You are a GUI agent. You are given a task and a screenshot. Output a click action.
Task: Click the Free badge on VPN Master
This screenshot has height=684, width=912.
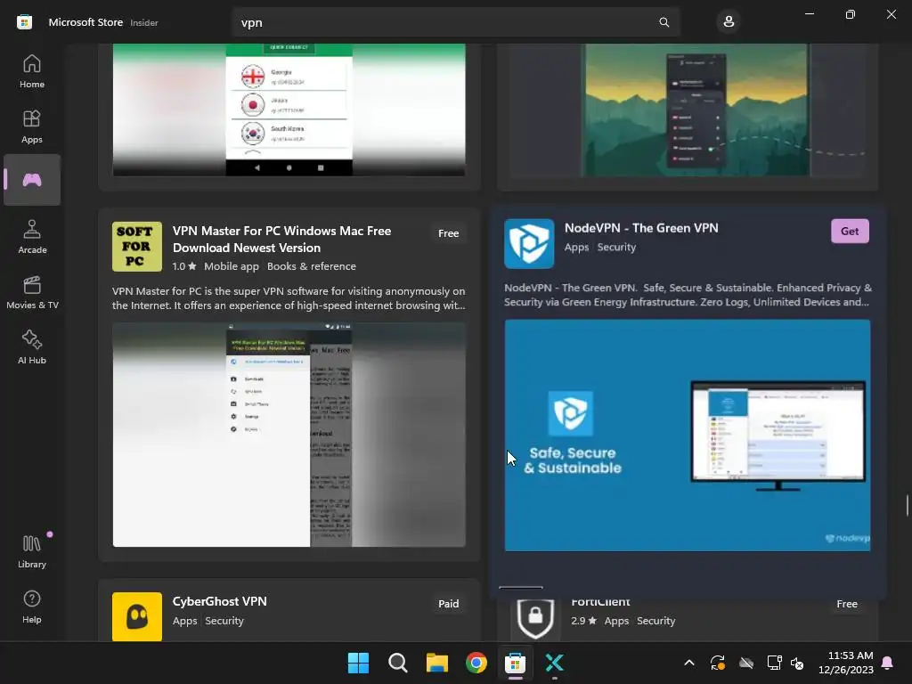tap(449, 233)
